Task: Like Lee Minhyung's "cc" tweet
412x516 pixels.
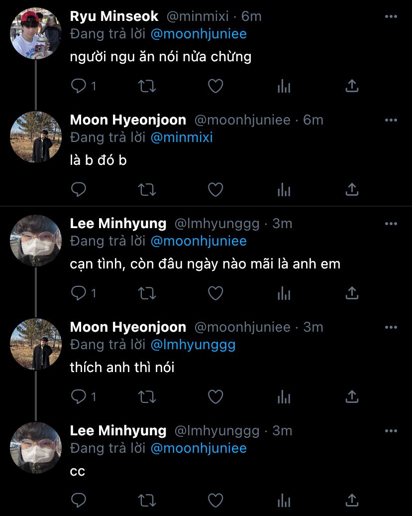Action: pos(215,500)
